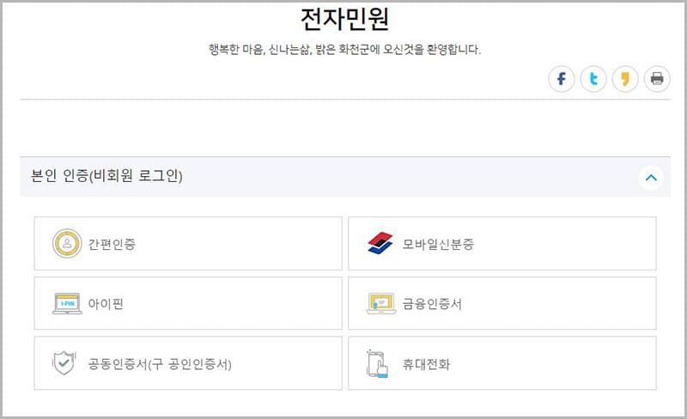
Task: Click the 본인 인증(비회원 로그인) header title
Action: coord(106,177)
